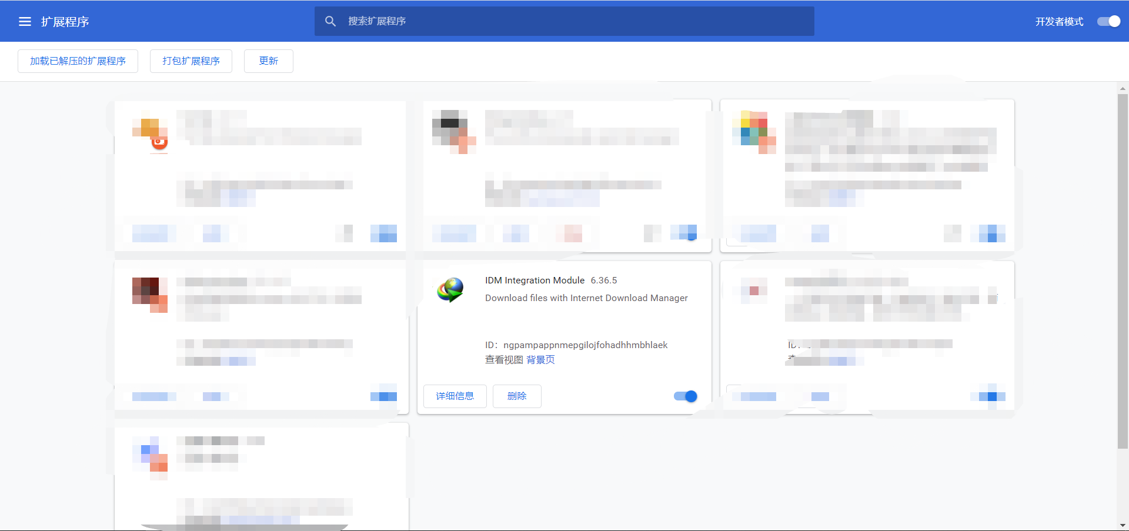Enable the toggle on the bottom-left extension card

tap(384, 396)
